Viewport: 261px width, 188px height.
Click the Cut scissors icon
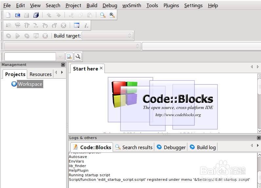tap(71, 15)
